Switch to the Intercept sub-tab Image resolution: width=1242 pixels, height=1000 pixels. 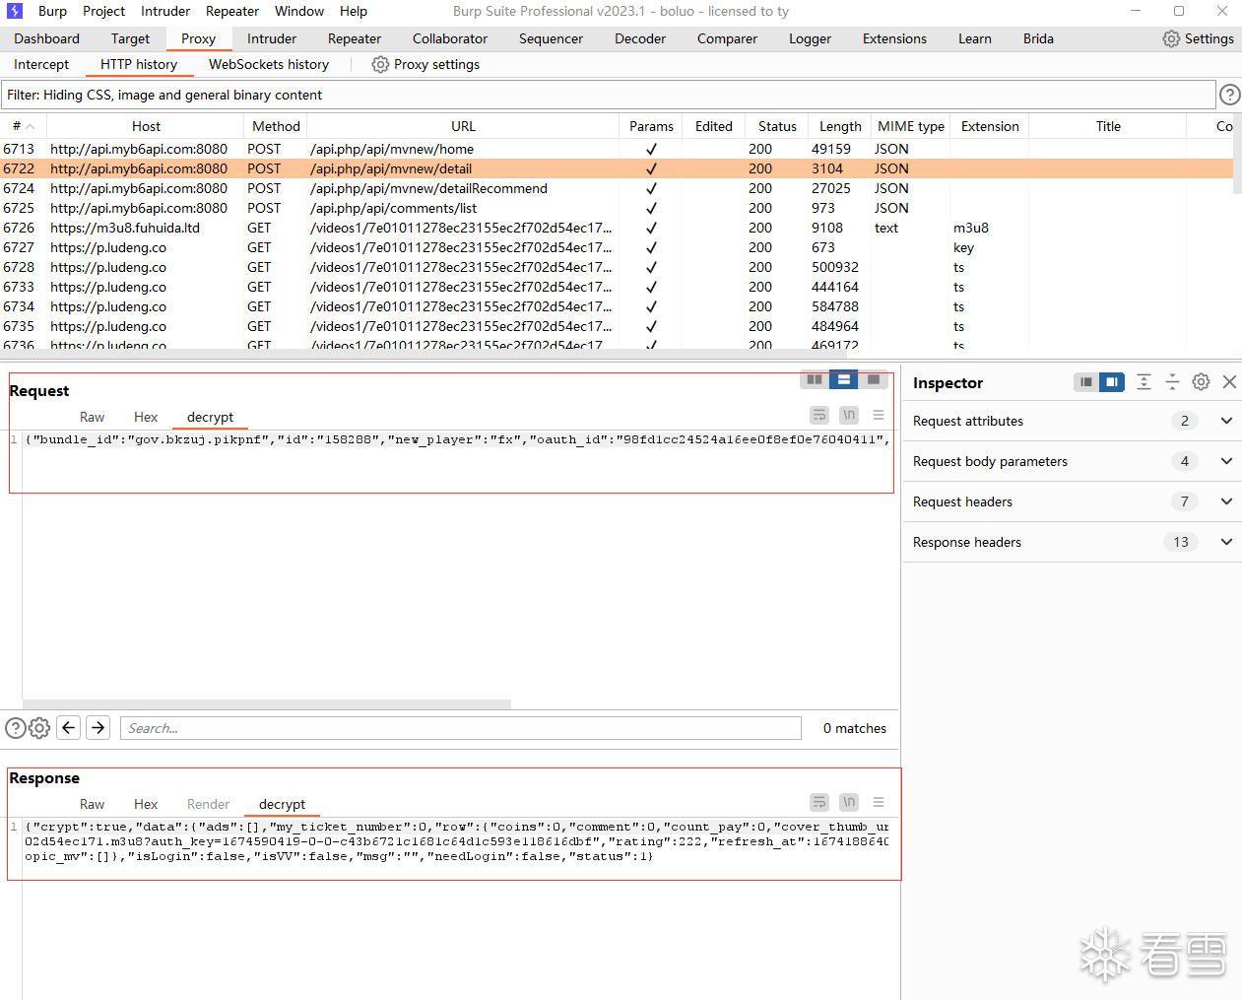pos(41,64)
